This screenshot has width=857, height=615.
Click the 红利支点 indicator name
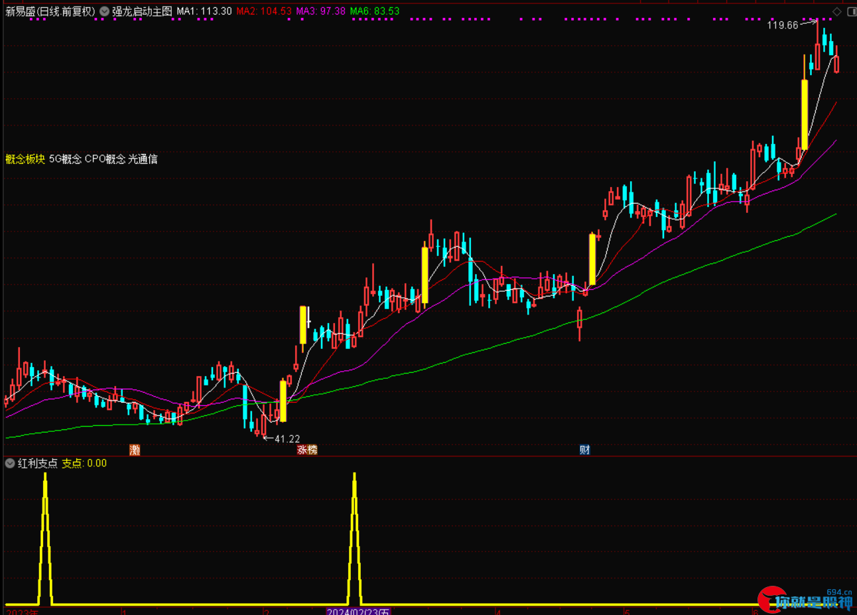(x=38, y=463)
